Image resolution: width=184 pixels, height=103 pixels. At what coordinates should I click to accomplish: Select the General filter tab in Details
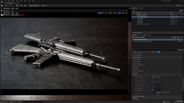(135, 52)
